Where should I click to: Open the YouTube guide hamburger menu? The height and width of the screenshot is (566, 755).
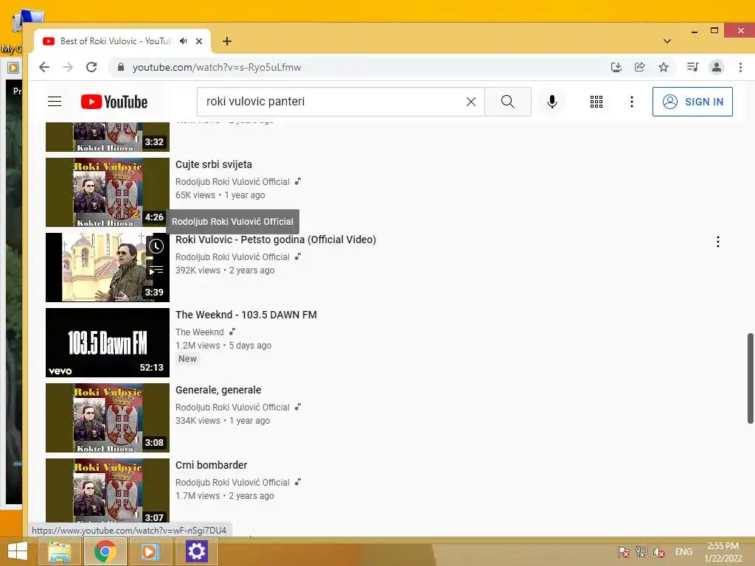[x=55, y=102]
